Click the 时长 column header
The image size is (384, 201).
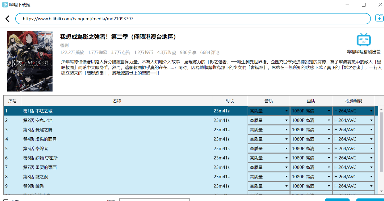[229, 101]
